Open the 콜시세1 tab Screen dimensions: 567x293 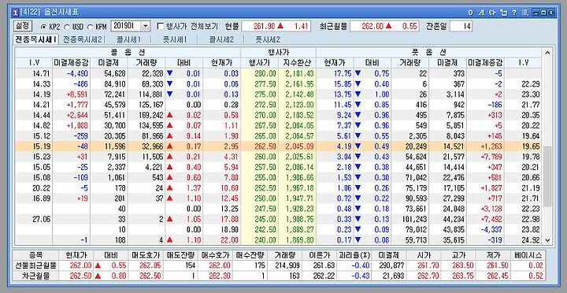(128, 39)
